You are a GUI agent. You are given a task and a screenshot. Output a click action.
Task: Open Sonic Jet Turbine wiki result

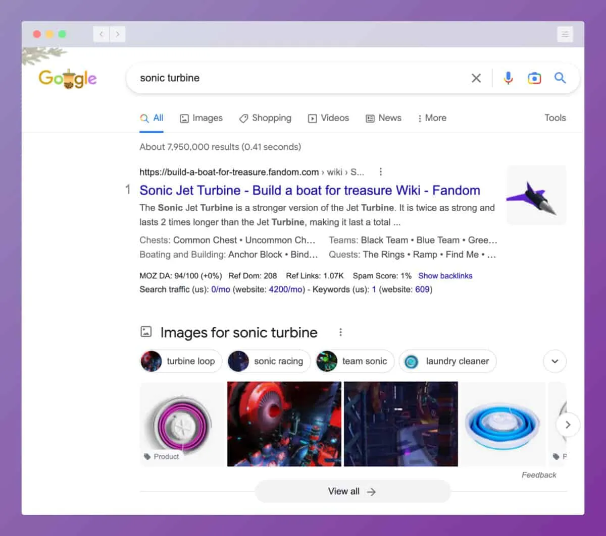click(310, 190)
